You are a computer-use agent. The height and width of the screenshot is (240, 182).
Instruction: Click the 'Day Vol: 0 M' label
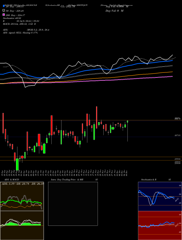pyautogui.click(x=114, y=11)
